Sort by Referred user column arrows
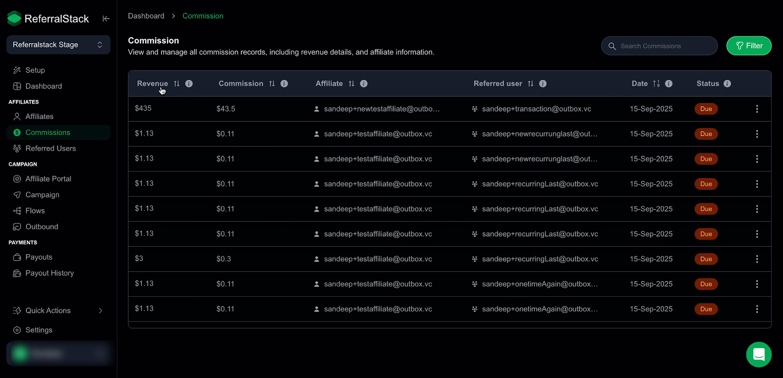Image resolution: width=783 pixels, height=378 pixels. click(x=530, y=84)
